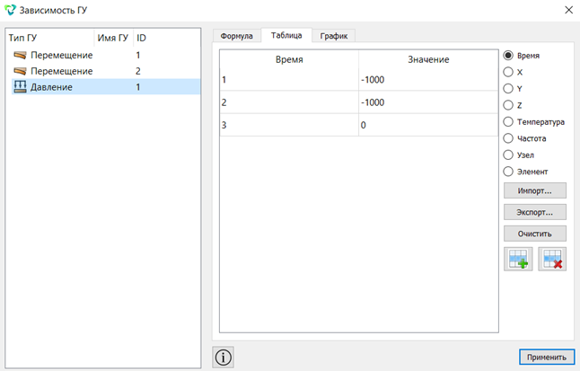Select the Узел radio option

(x=508, y=155)
